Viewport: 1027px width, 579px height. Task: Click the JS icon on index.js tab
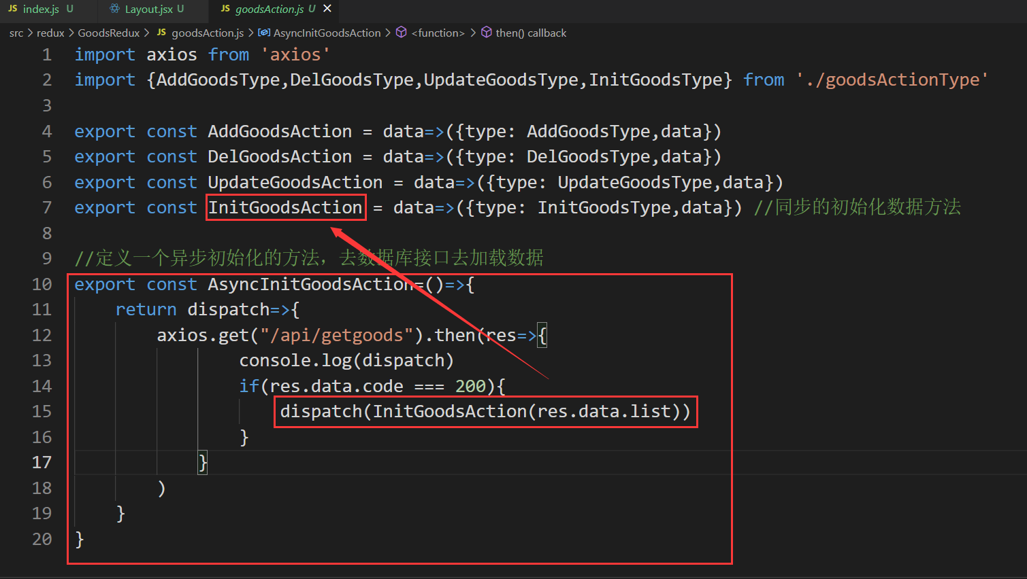(12, 10)
